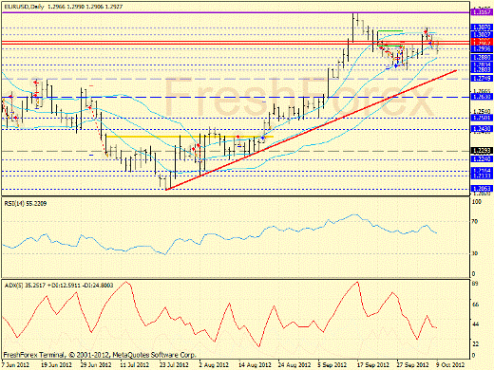
Task: Click the RSI scale value 100
Action: tap(477, 201)
